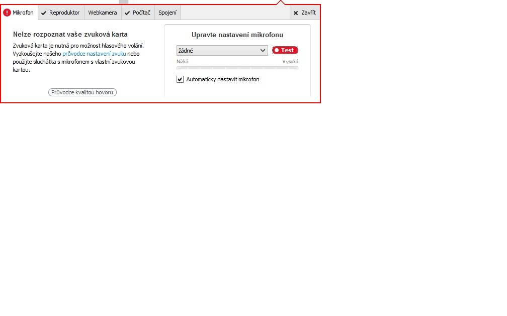
Task: Switch to the Počítač tab
Action: 138,13
